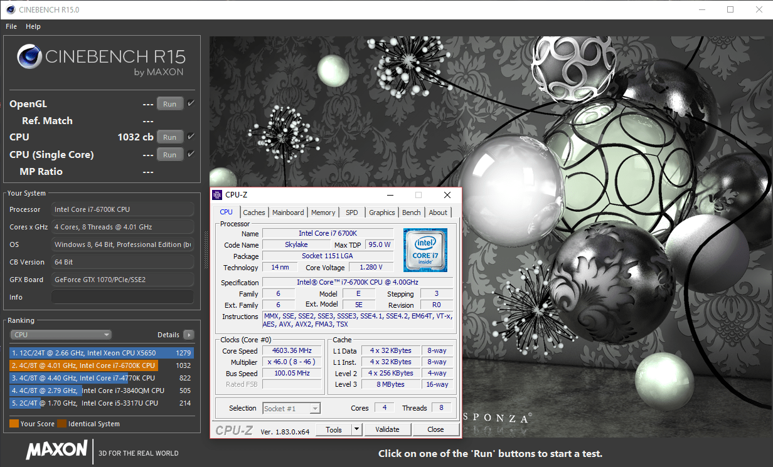Select the Xeon X5650 ranking bar
Image resolution: width=773 pixels, height=467 pixels.
point(102,353)
